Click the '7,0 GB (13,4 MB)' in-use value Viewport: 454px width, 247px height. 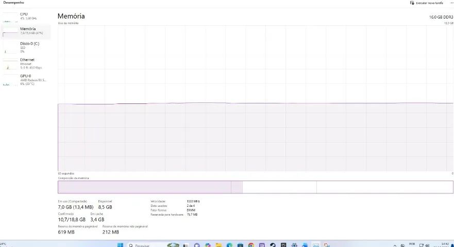(x=76, y=207)
